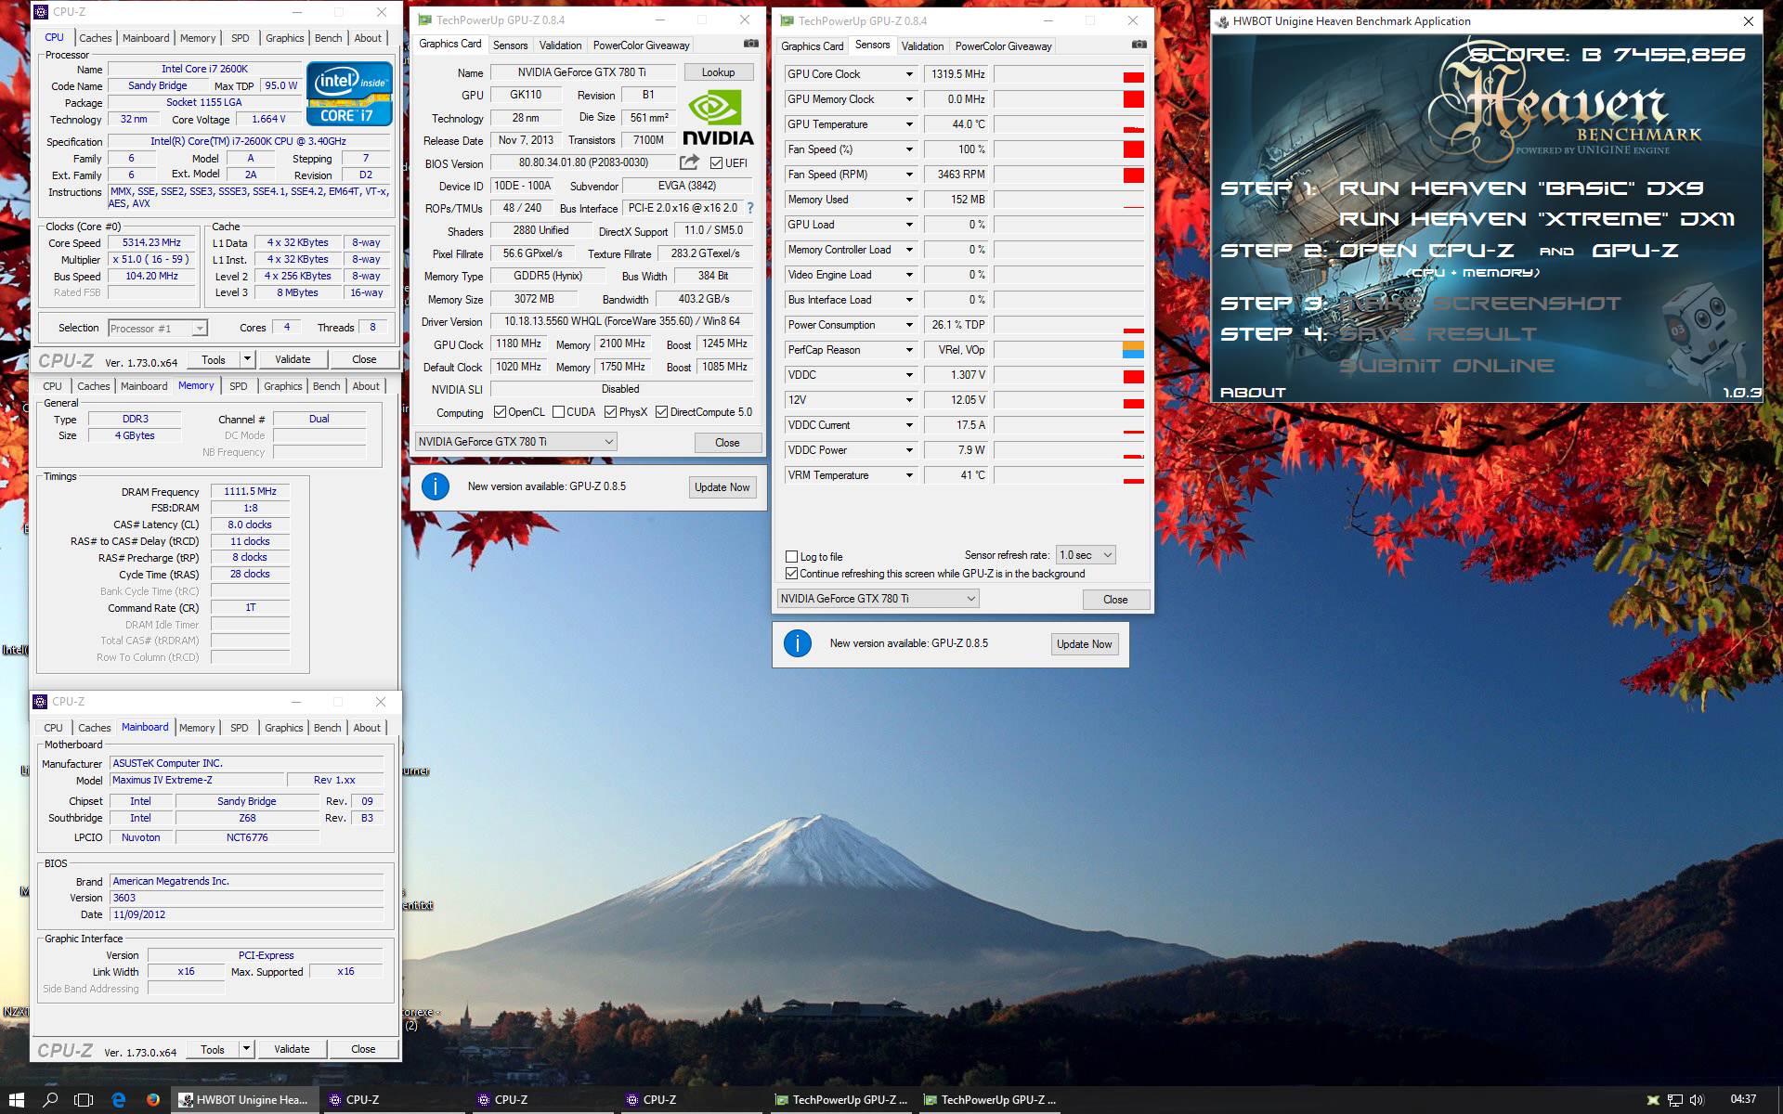The width and height of the screenshot is (1783, 1114).
Task: Click Close button in GPU-Z Sensors window
Action: coord(1115,600)
